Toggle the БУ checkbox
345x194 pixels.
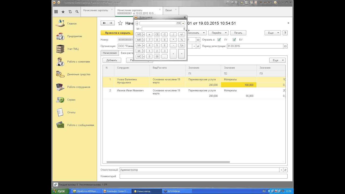point(234,40)
